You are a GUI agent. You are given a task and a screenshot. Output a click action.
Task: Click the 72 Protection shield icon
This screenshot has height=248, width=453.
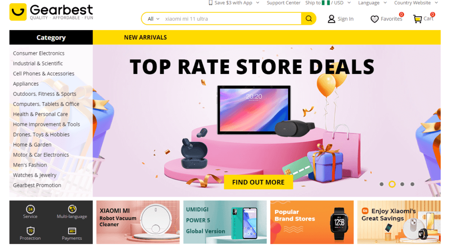point(31,231)
